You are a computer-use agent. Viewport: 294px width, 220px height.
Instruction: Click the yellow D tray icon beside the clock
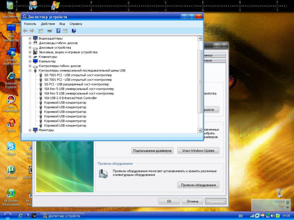pyautogui.click(x=278, y=216)
